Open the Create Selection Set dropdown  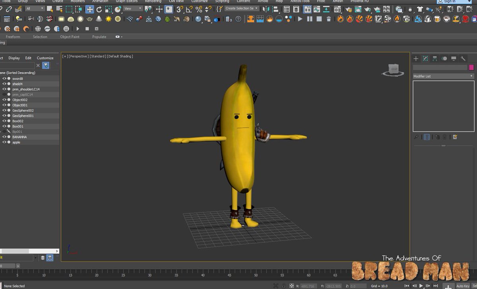pyautogui.click(x=242, y=8)
